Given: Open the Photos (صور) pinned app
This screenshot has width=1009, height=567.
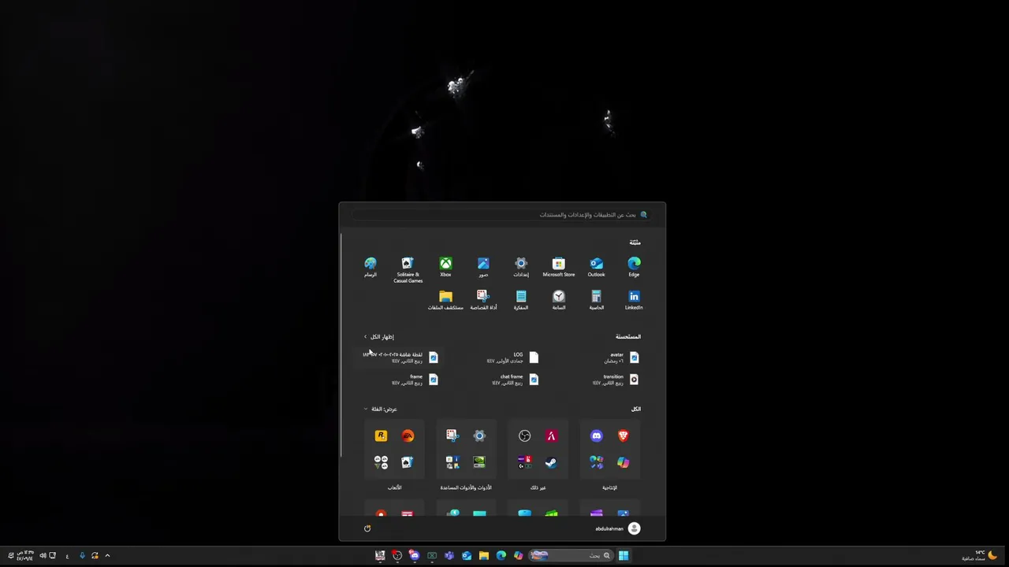Looking at the screenshot, I should coord(483,267).
